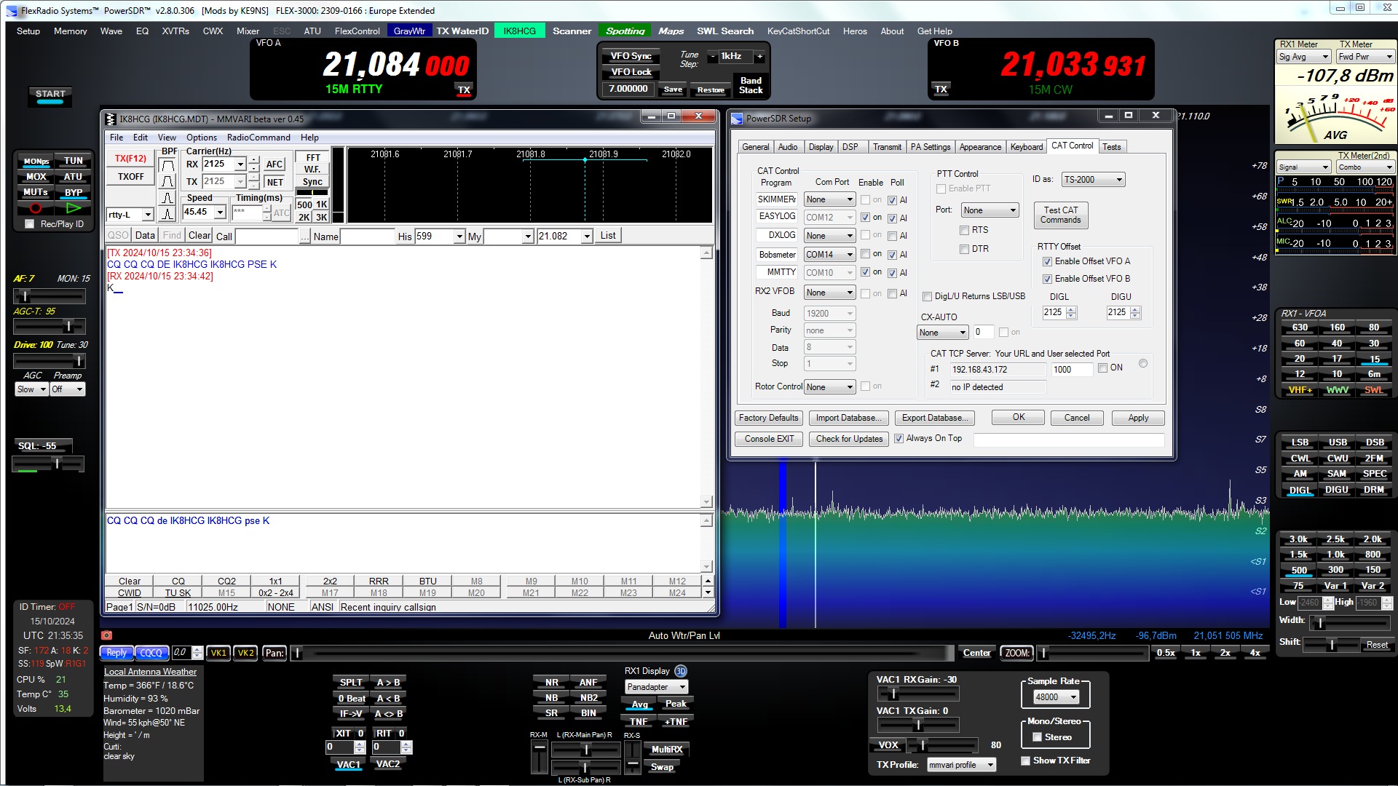Click the Check for Updates button
The image size is (1398, 786).
[849, 439]
